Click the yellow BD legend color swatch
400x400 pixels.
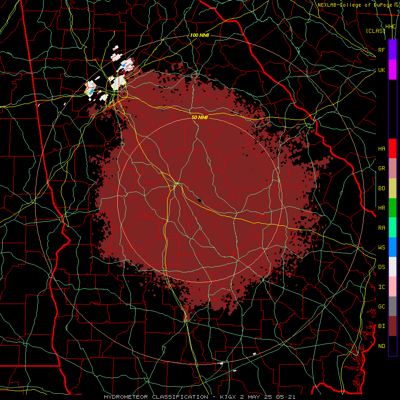pos(392,188)
